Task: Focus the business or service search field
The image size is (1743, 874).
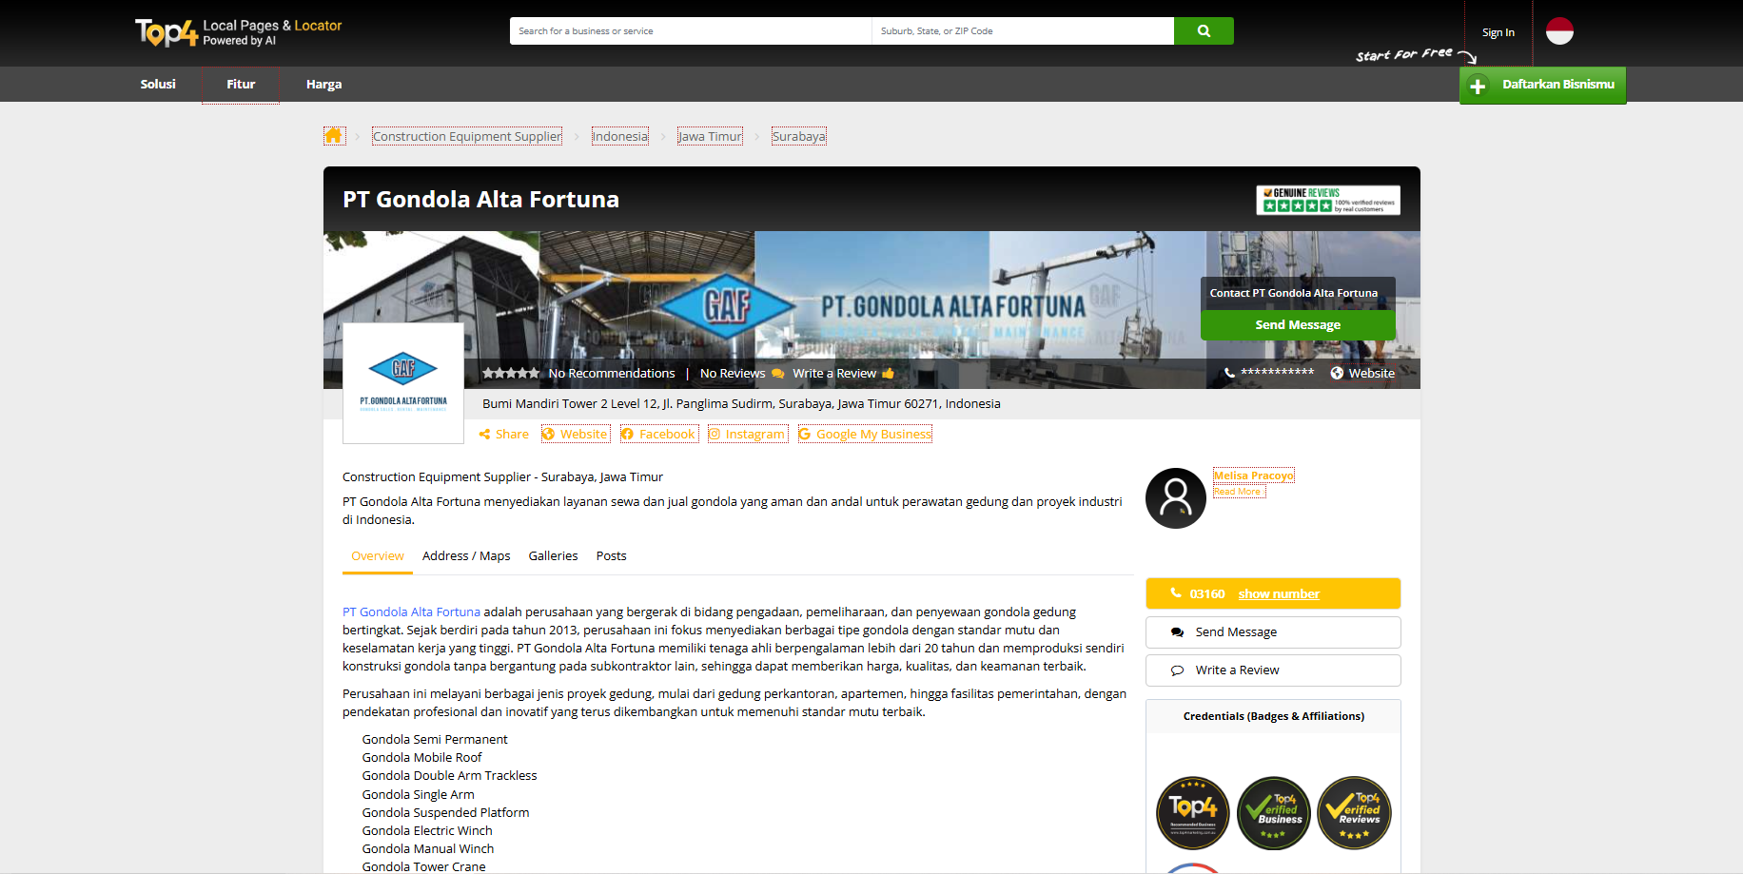Action: pyautogui.click(x=691, y=30)
